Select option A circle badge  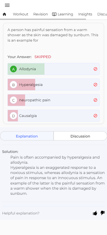pyautogui.click(x=13, y=69)
